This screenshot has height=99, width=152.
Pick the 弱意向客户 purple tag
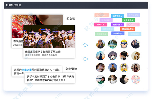coord(118,25)
